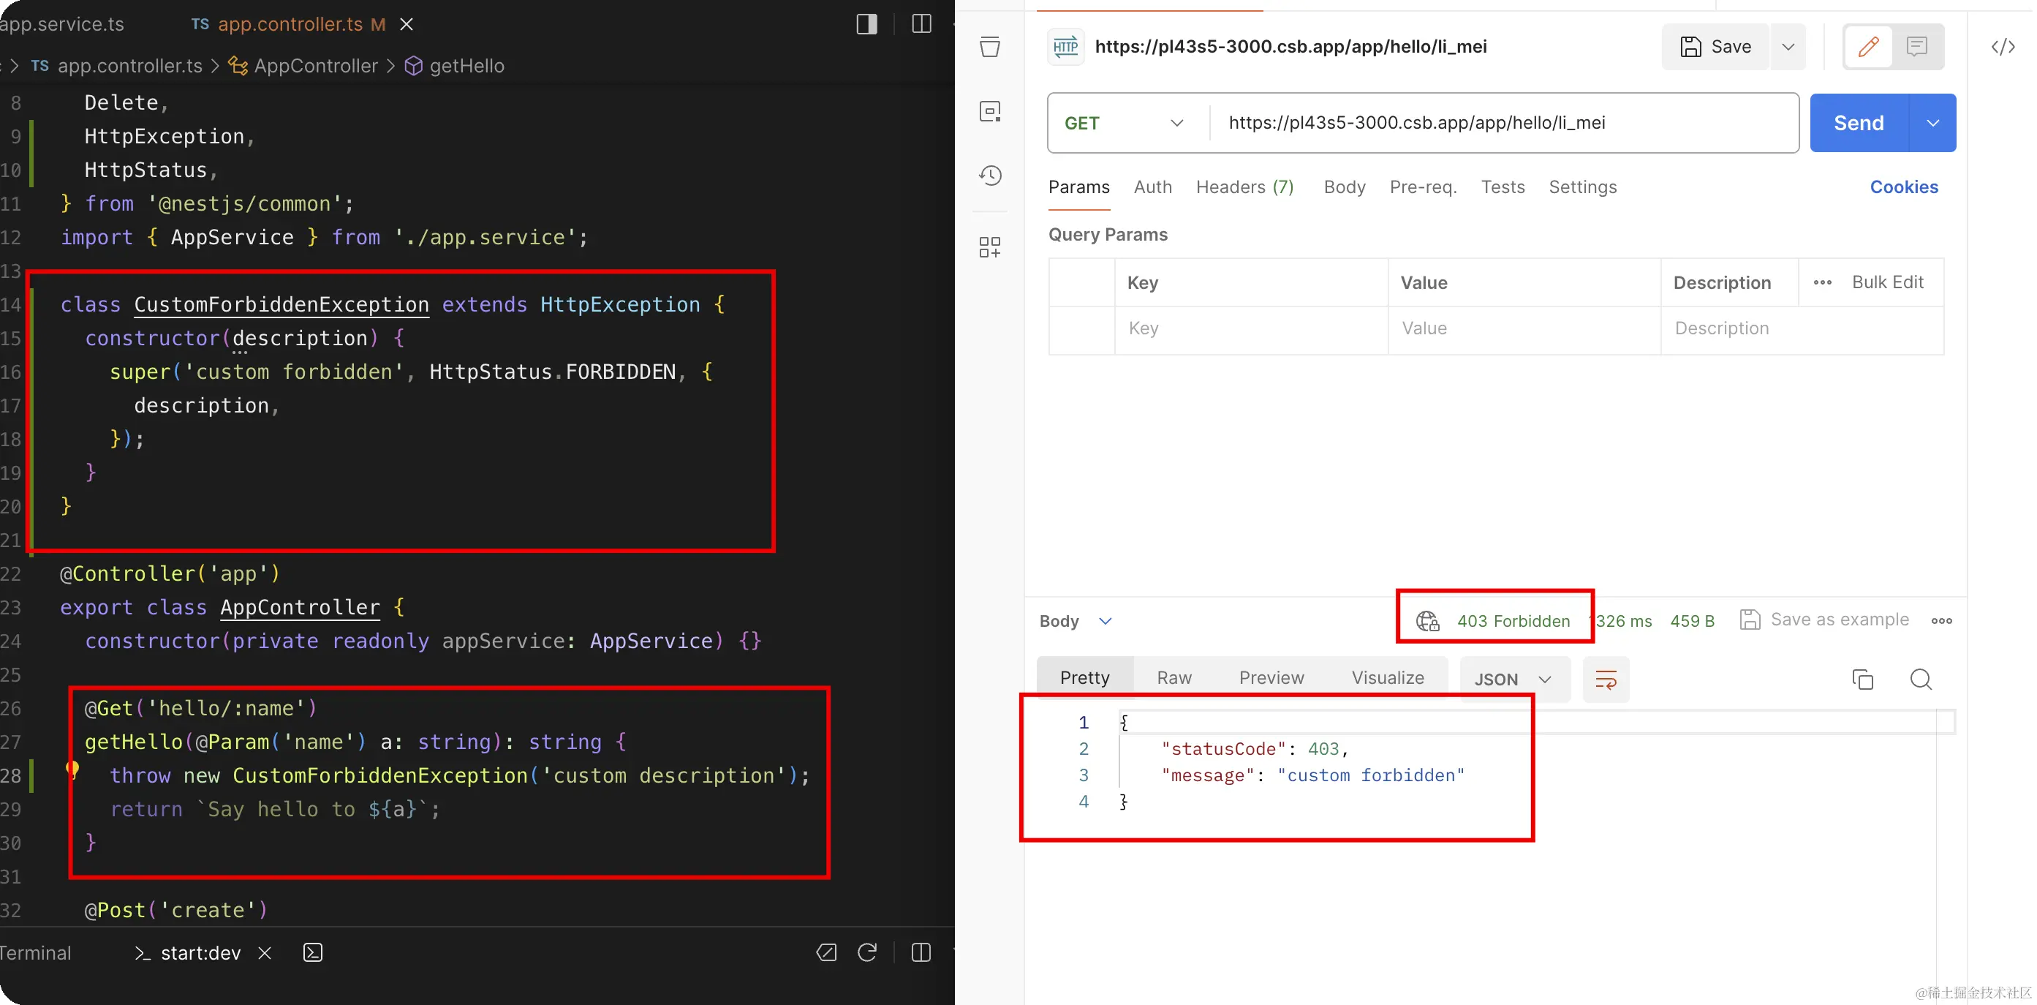Close the app.controller.ts editor tab

407,23
